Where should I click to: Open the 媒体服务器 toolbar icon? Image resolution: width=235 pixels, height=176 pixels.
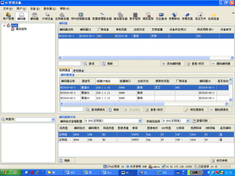tap(120, 16)
